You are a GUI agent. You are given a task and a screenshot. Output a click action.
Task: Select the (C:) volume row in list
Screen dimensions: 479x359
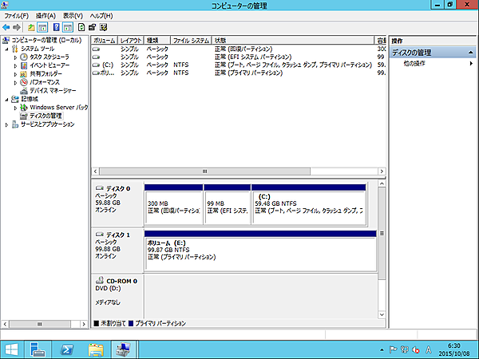pos(239,65)
